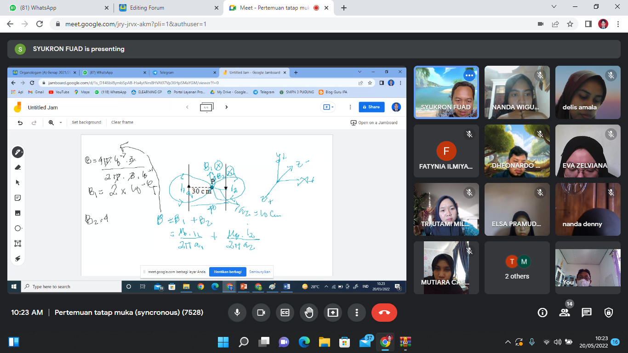Expand the Windows system tray hidden icons
628x353 pixels.
(x=508, y=342)
